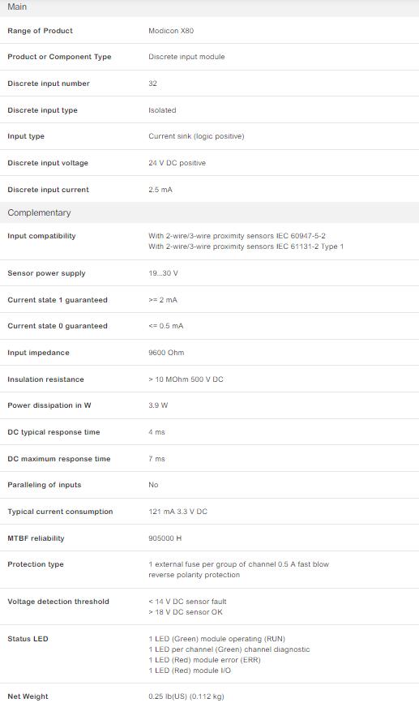
Task: Click Current sink (logic positive) text
Action: click(x=196, y=136)
